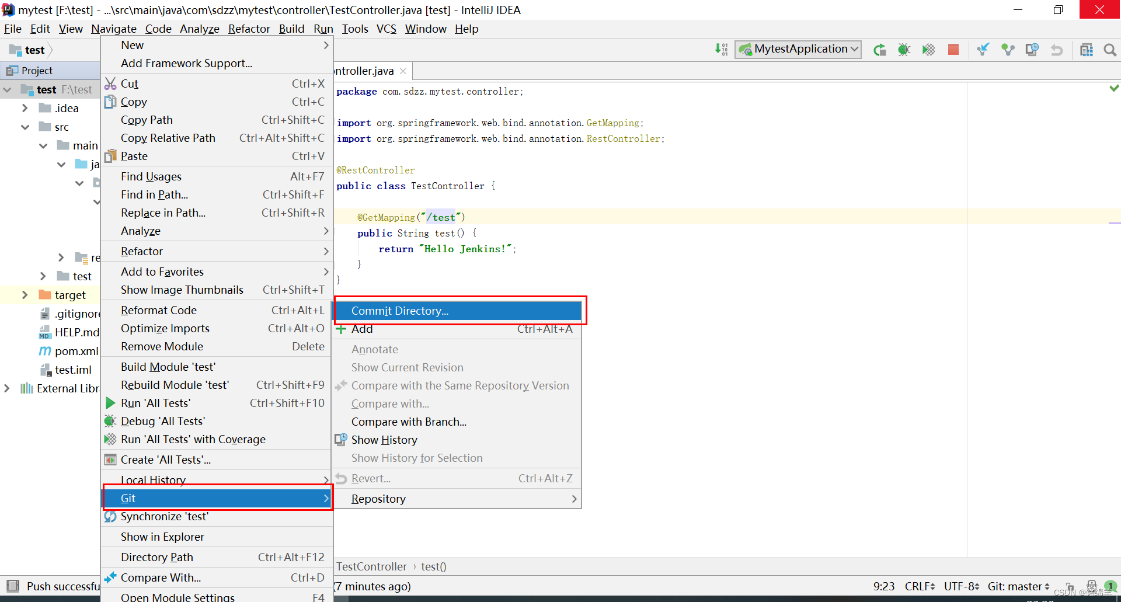Choose Copy Path from context menu

click(217, 120)
